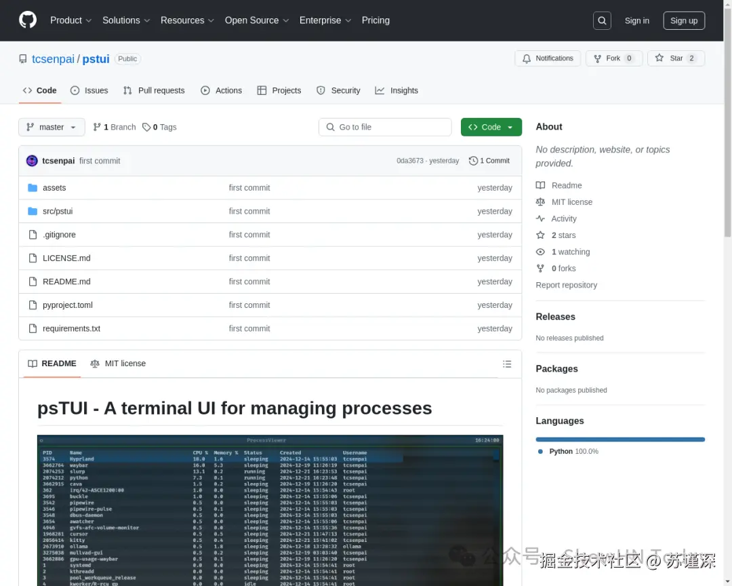Viewport: 732px width, 586px height.
Task: Select the MIT license tab
Action: (118, 364)
